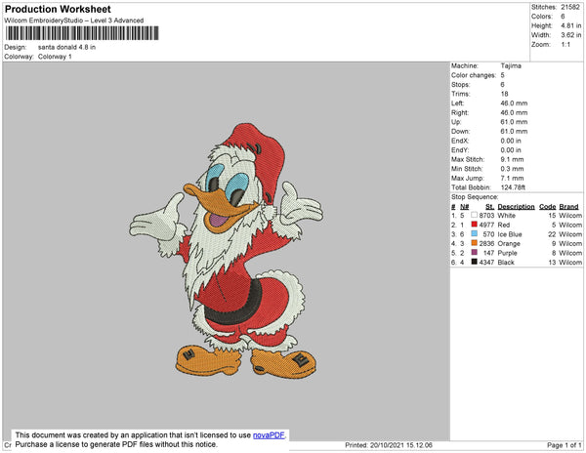
Task: Click the N# column header
Action: pos(465,206)
